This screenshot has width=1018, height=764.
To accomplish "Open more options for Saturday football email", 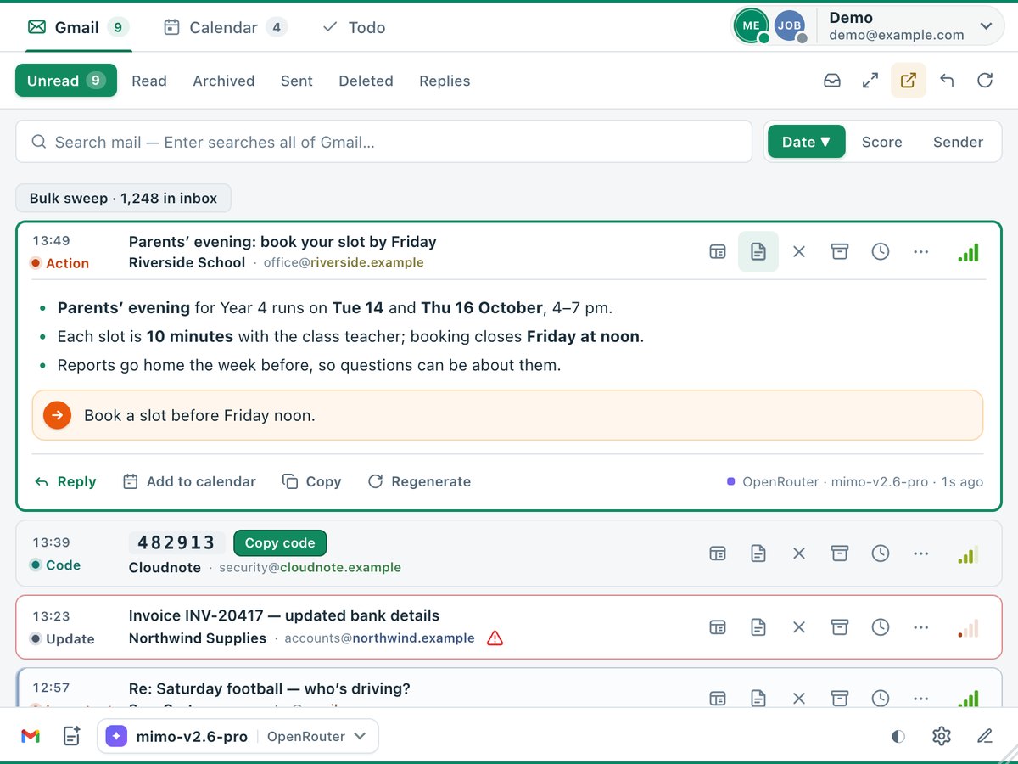I will 921,699.
